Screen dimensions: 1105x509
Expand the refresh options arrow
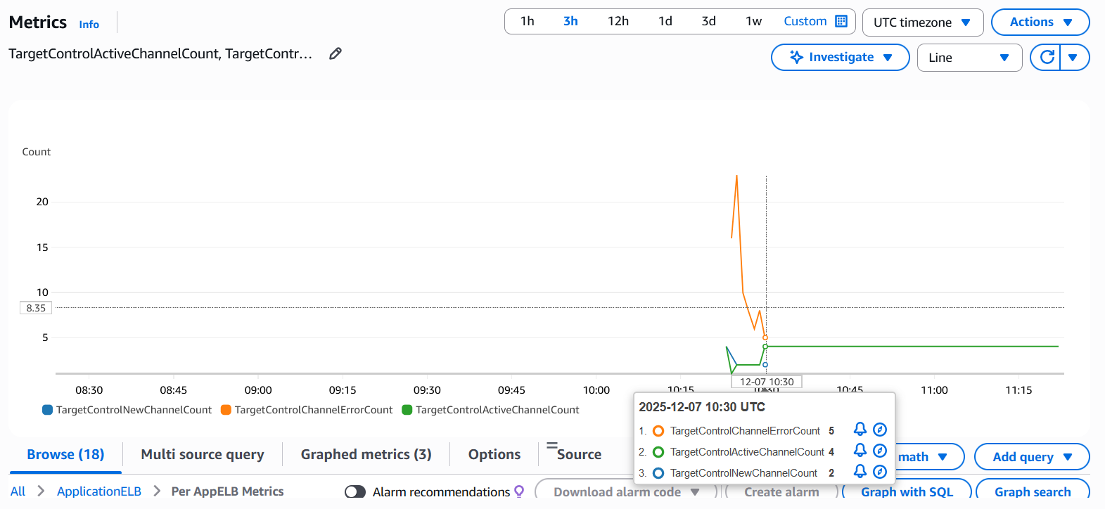1073,57
